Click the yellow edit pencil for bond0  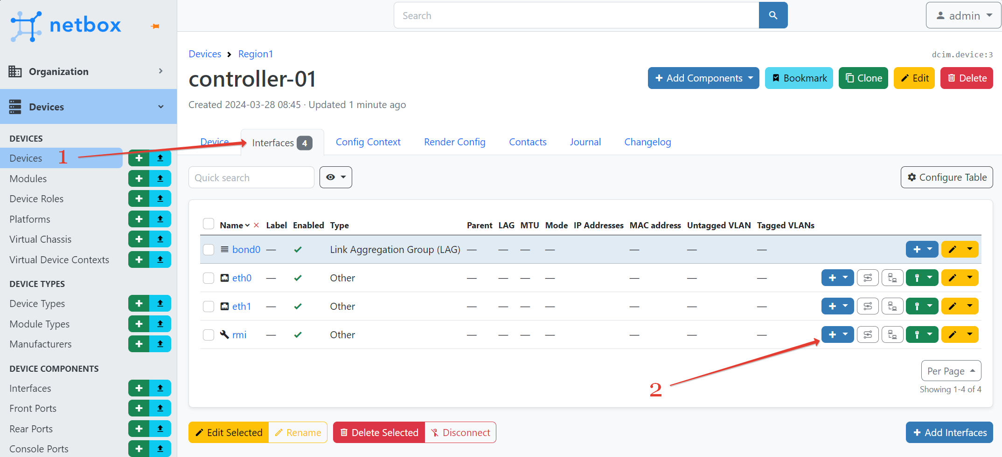pyautogui.click(x=953, y=249)
